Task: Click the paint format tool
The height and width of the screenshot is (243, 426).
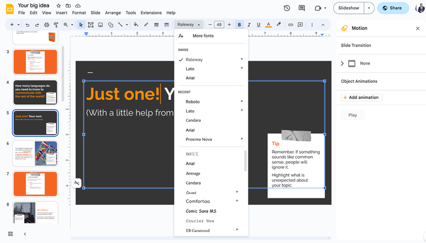Action: pos(56,25)
